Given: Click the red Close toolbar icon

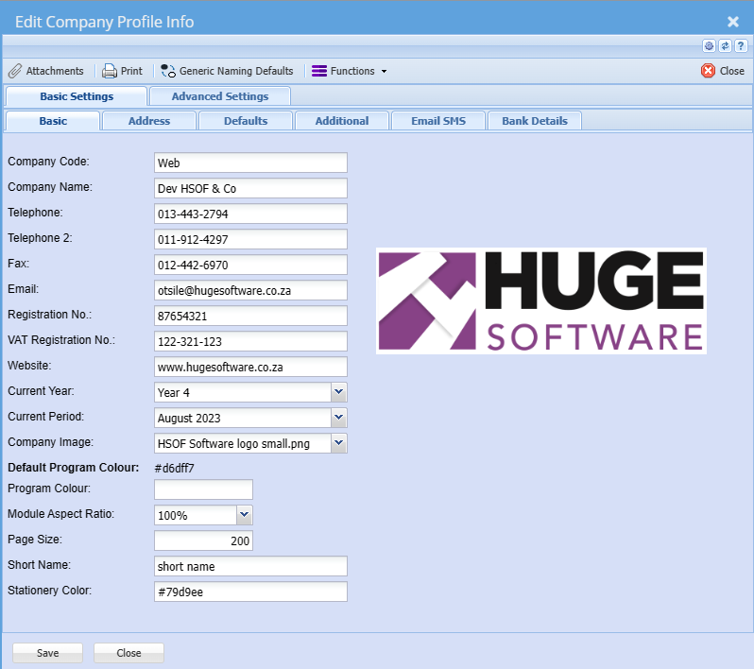Looking at the screenshot, I should [x=708, y=71].
